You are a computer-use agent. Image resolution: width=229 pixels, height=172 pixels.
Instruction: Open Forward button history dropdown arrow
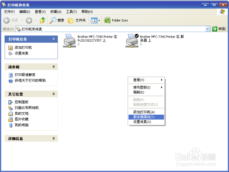[x=36, y=20]
